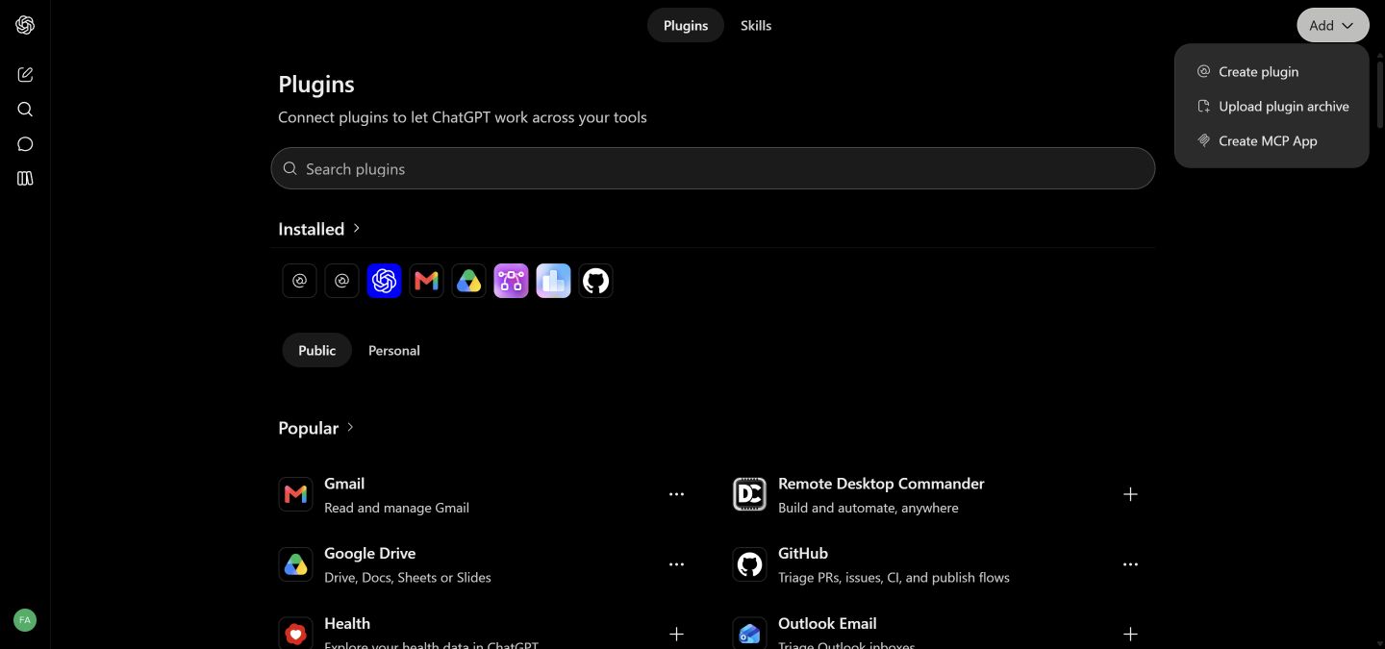Open the installed blue ChatGPT plugin icon
This screenshot has height=649, width=1385.
[384, 281]
